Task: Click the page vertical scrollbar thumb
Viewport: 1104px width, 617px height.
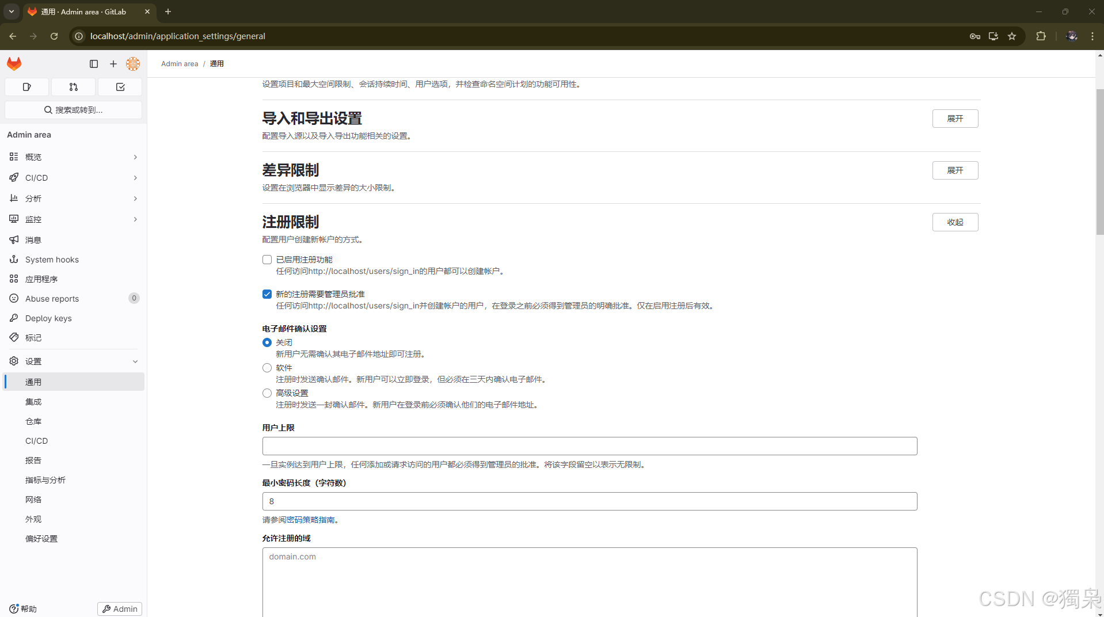Action: pyautogui.click(x=1100, y=162)
